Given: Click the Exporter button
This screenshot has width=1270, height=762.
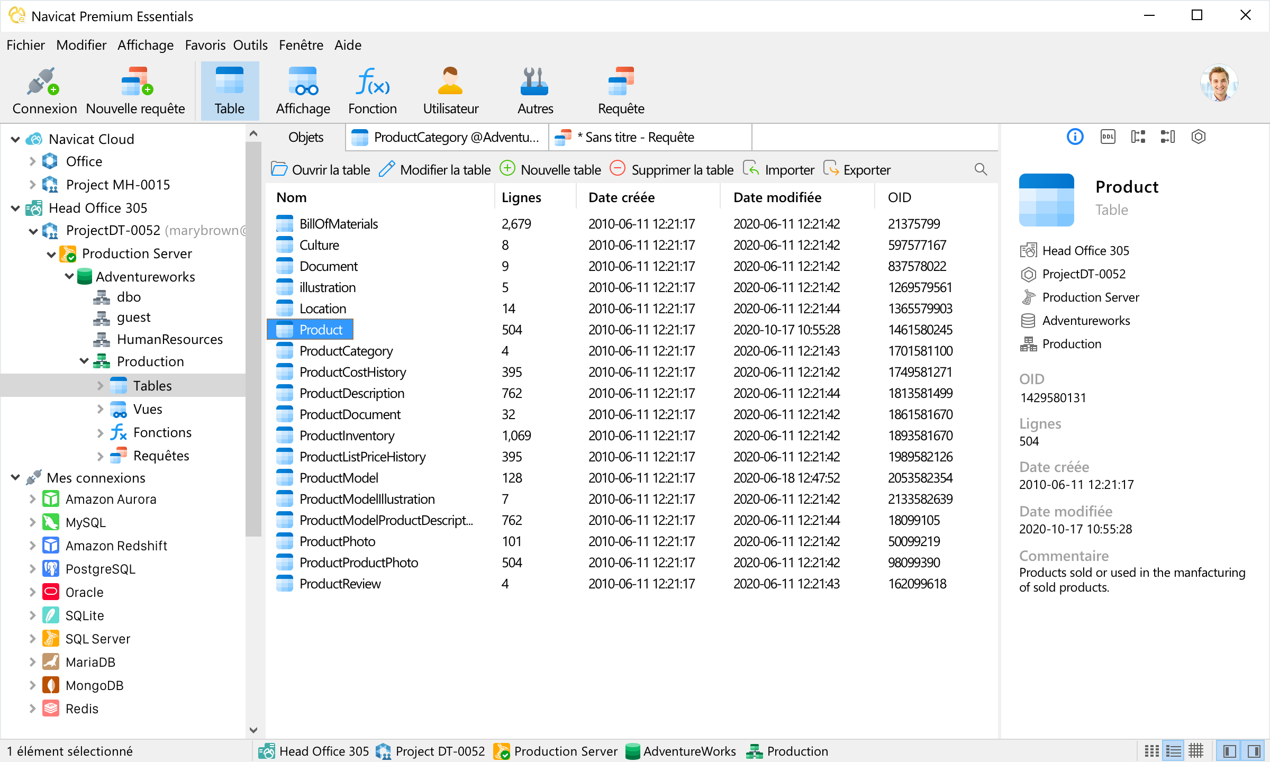Looking at the screenshot, I should coord(857,169).
